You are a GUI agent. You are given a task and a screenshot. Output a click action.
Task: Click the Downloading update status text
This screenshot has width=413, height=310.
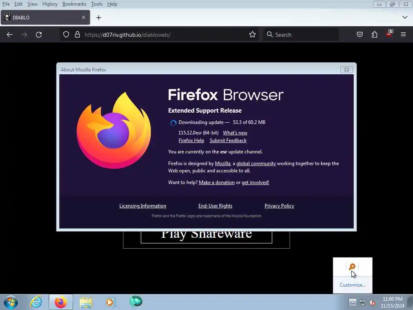click(x=222, y=122)
